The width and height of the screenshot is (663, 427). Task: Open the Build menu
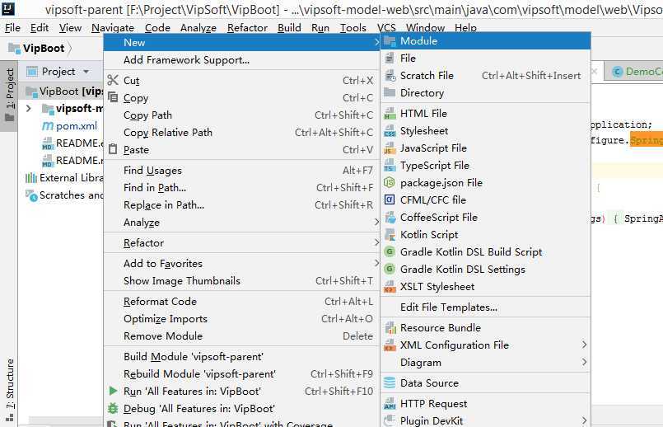pos(289,28)
